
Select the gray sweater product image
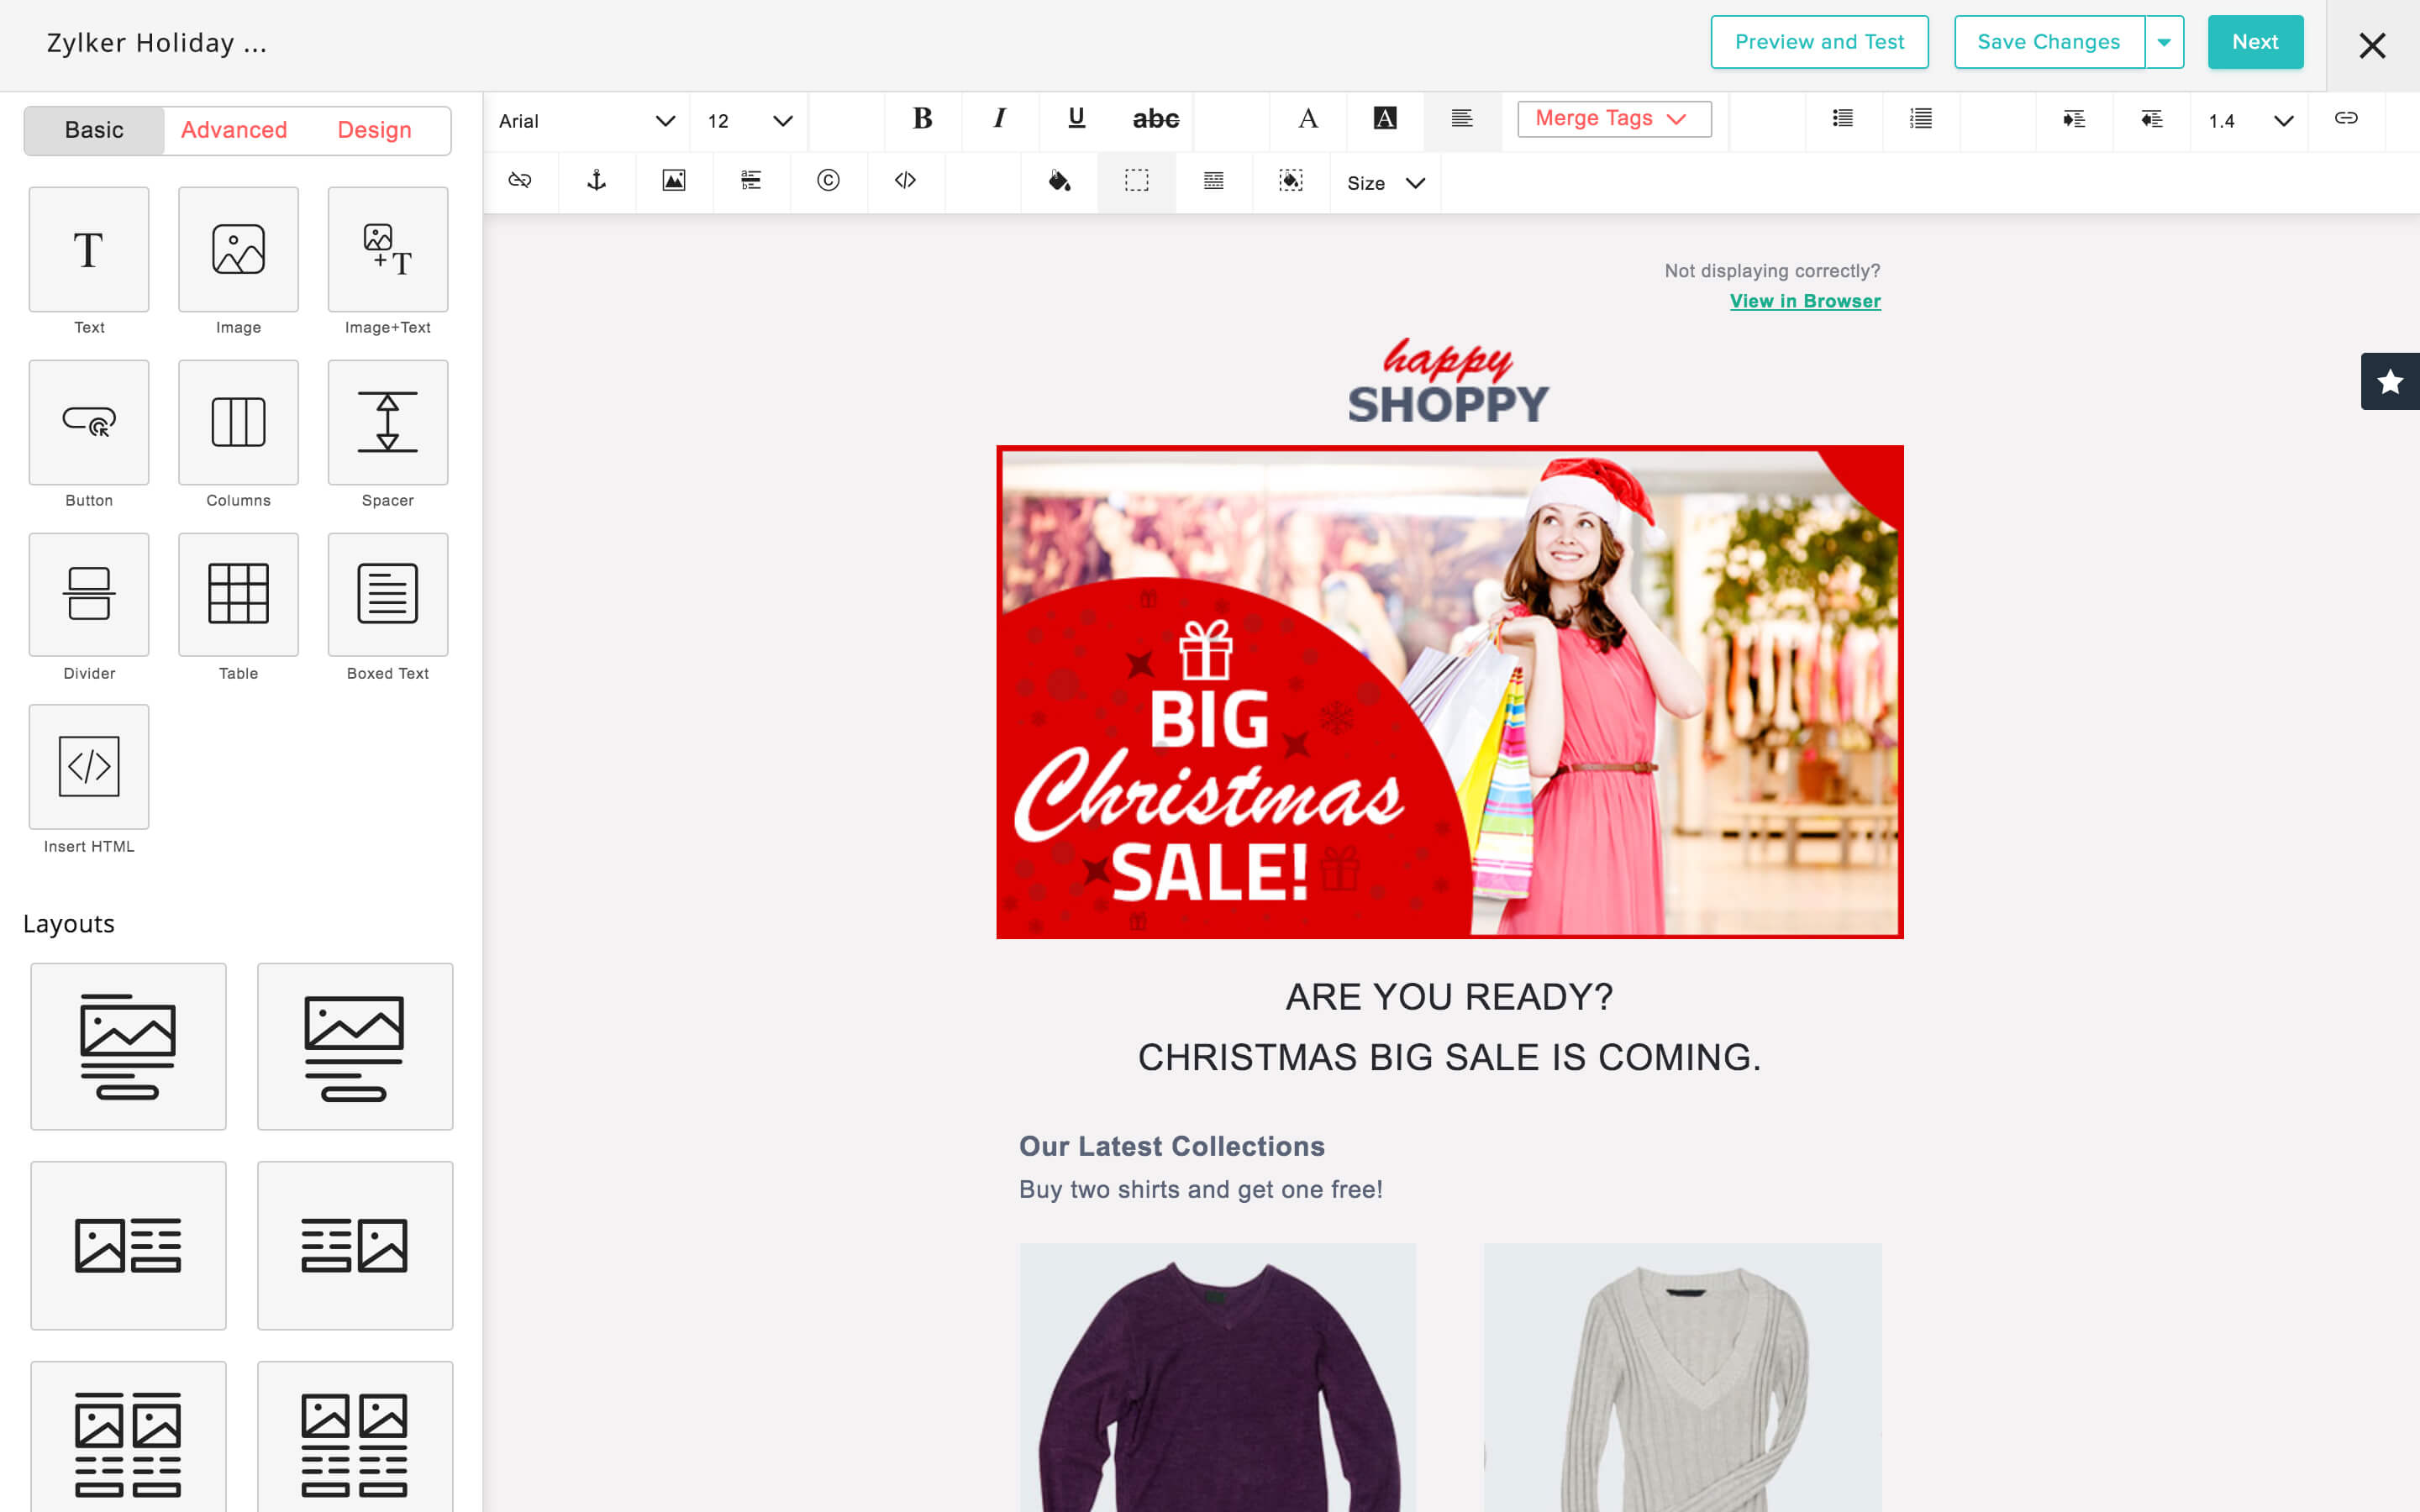coord(1683,1378)
